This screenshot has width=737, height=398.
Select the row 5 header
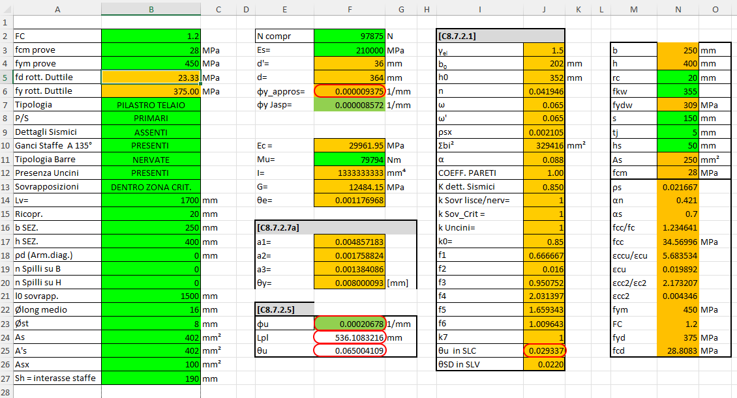pyautogui.click(x=6, y=77)
